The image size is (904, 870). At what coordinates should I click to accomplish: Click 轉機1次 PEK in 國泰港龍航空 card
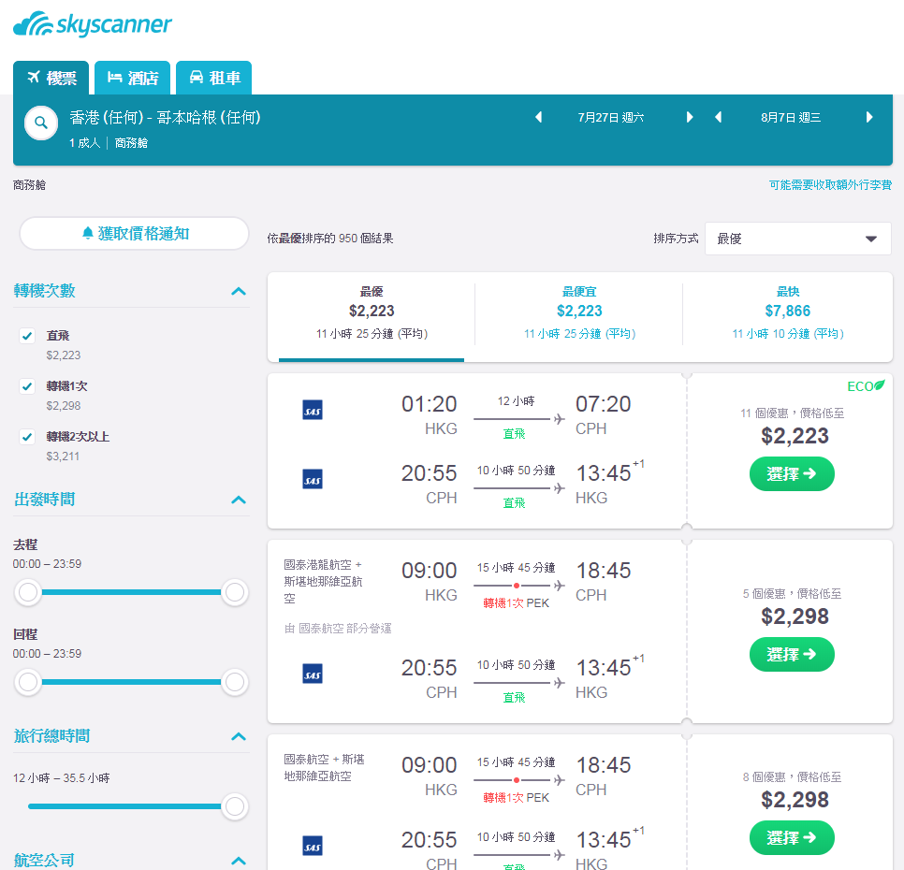coord(516,603)
